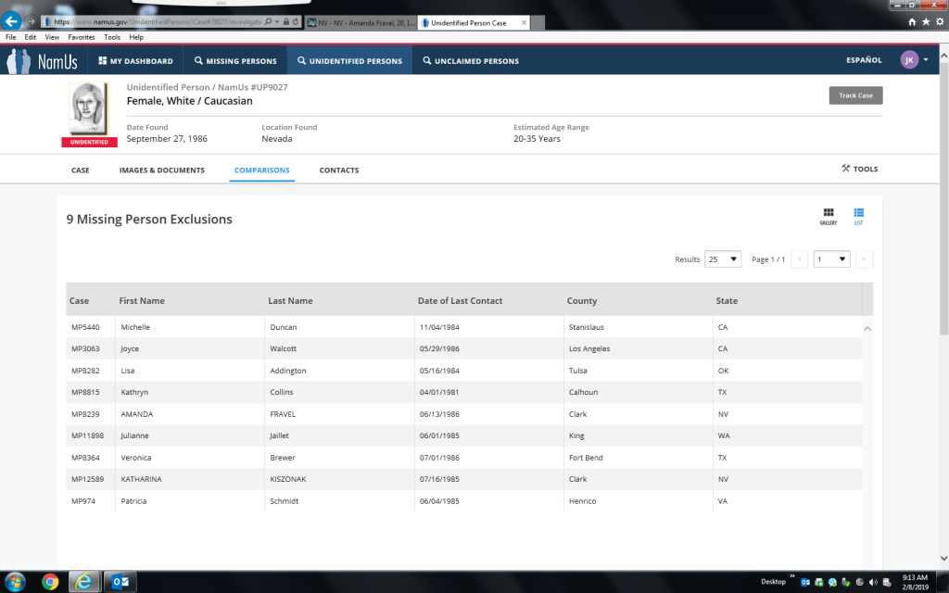949x593 pixels.
Task: Open My Dashboard grid icon link
Action: 103,61
